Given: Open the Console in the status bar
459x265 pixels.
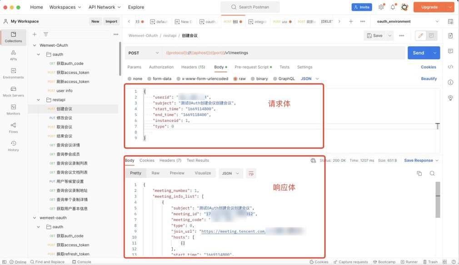Looking at the screenshot, I should (x=82, y=262).
